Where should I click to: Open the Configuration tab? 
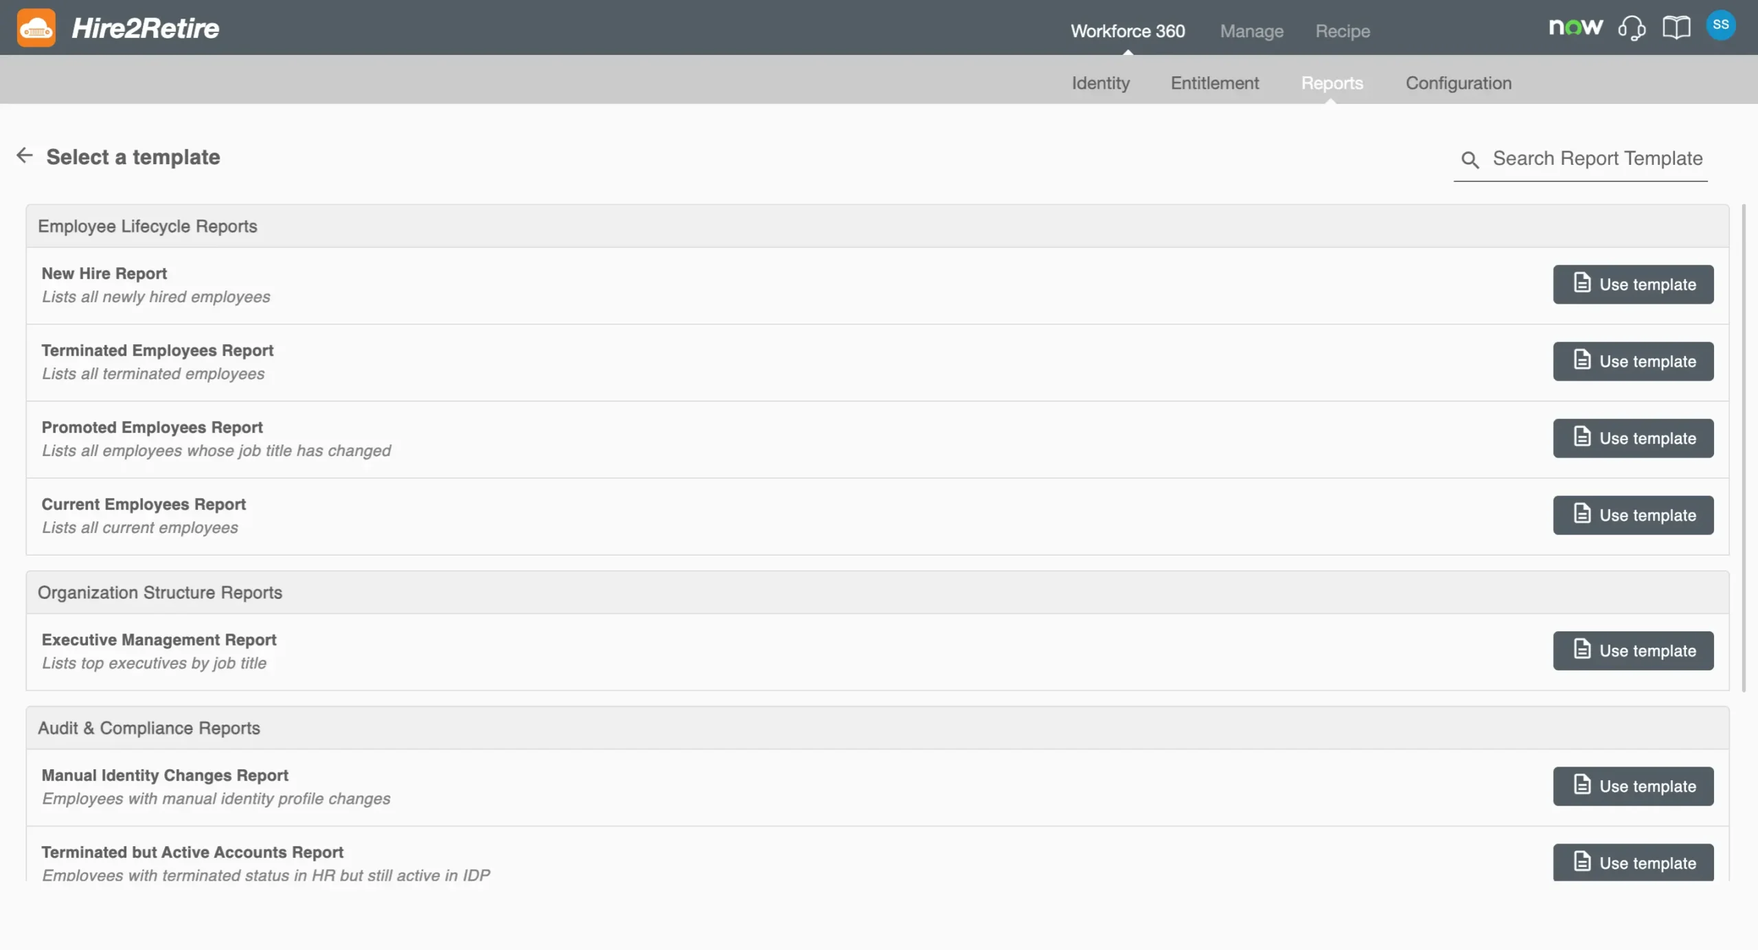(1459, 83)
